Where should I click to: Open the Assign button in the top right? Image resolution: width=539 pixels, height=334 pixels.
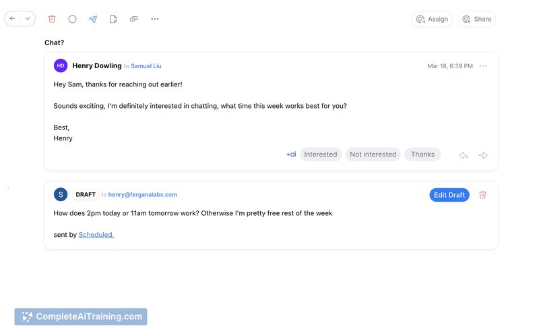(x=432, y=19)
